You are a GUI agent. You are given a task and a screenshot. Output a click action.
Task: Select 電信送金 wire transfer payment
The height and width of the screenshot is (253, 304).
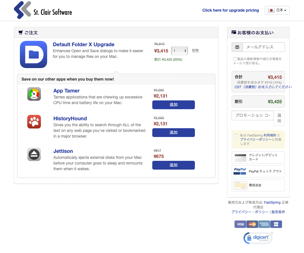click(258, 185)
